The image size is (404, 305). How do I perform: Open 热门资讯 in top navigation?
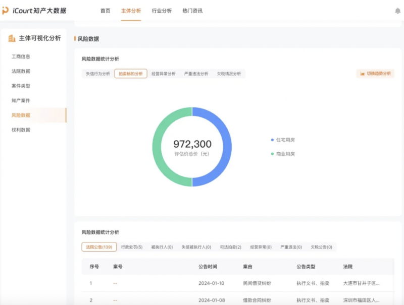click(192, 11)
